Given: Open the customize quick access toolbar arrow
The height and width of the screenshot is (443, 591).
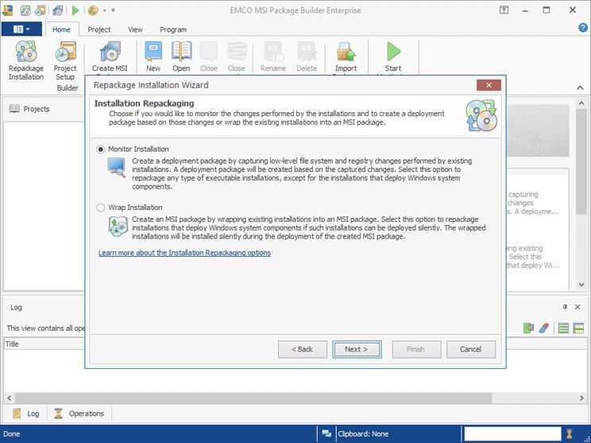Looking at the screenshot, I should (113, 10).
